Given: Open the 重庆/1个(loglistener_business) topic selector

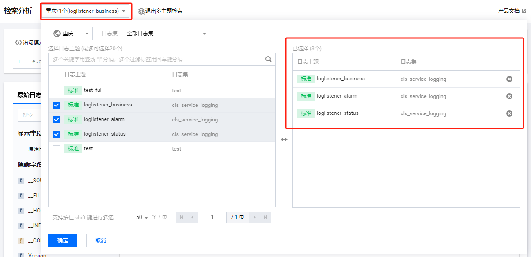Looking at the screenshot, I should tap(86, 11).
